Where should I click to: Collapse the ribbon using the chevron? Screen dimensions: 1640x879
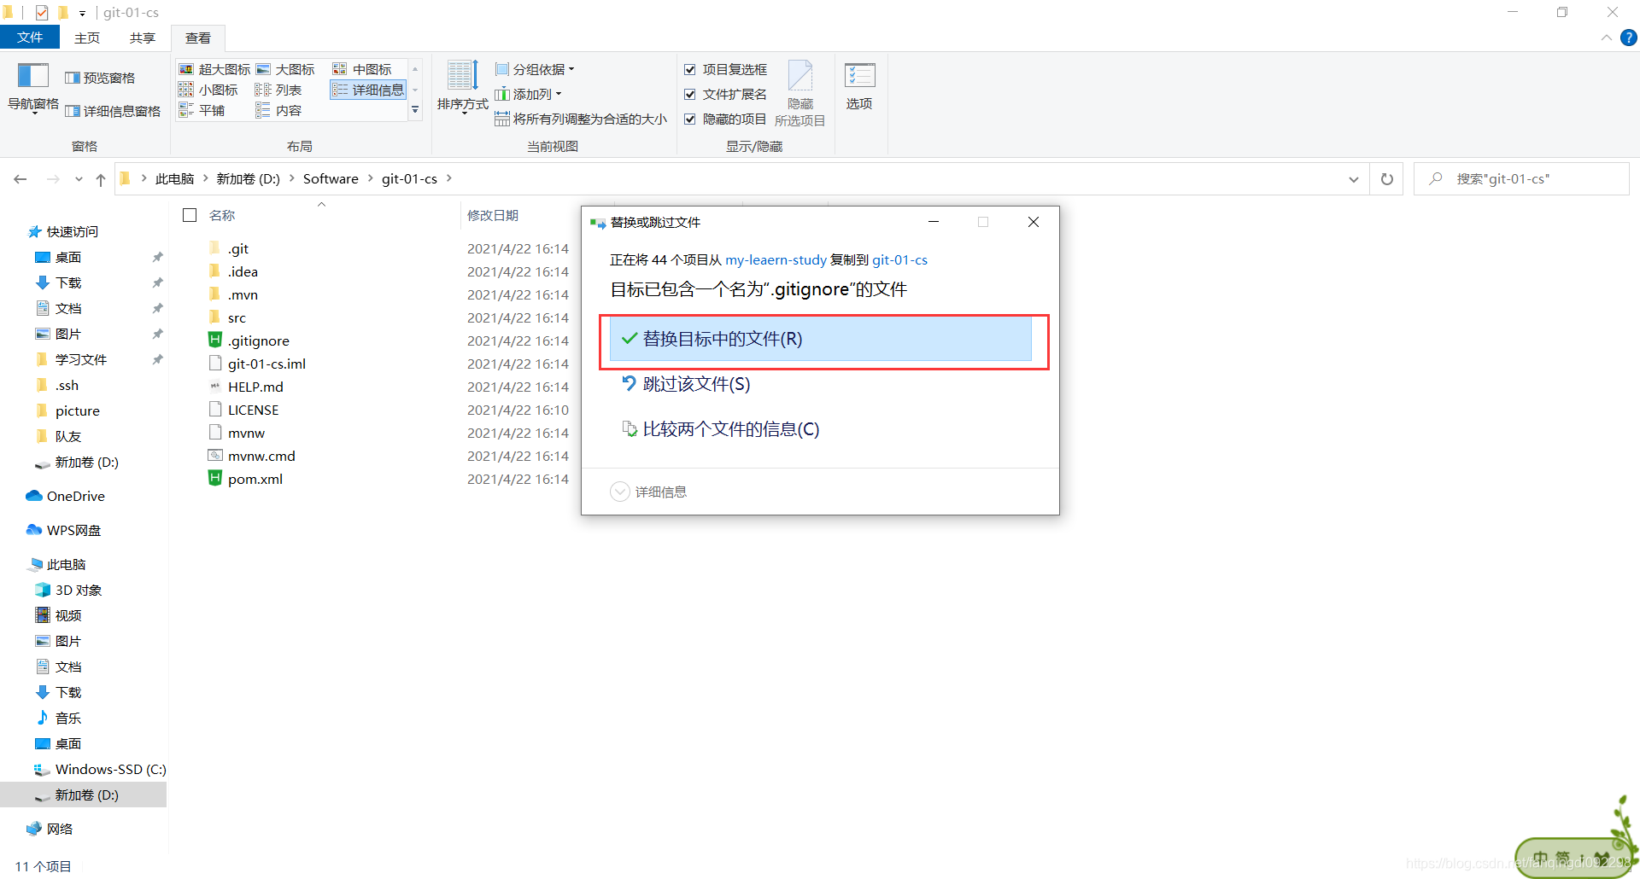1606,38
